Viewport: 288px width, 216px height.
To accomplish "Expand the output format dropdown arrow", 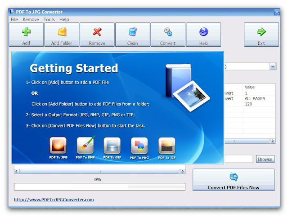I will tap(273, 66).
